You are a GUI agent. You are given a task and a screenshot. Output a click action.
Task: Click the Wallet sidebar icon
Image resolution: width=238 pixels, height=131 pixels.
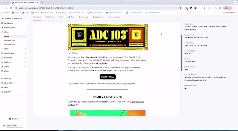[2, 71]
